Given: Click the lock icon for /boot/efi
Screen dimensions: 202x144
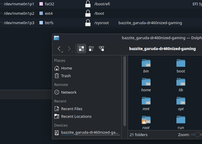Looking at the screenshot, I should (88, 4).
